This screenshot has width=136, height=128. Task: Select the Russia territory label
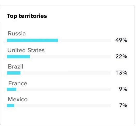pyautogui.click(x=17, y=33)
